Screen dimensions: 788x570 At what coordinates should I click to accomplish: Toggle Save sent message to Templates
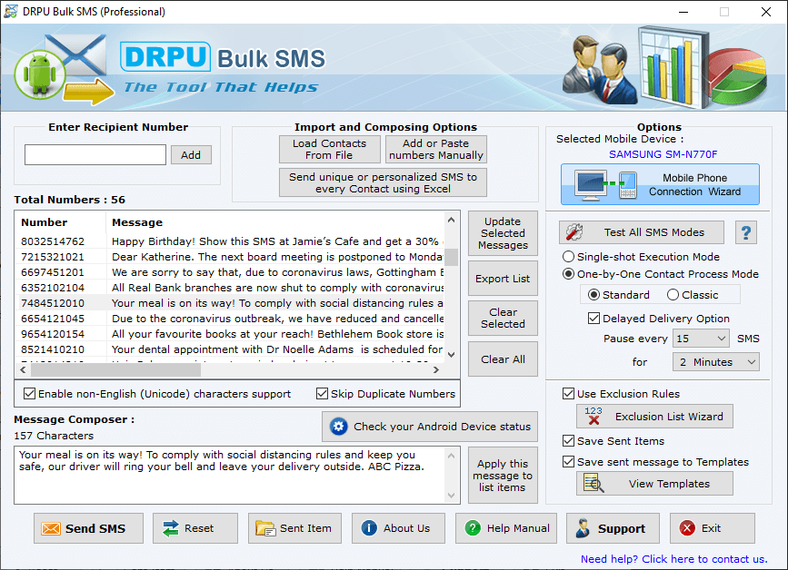(x=568, y=462)
